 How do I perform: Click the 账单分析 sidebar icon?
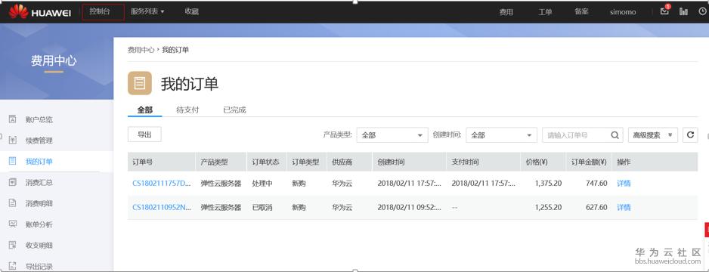13,224
